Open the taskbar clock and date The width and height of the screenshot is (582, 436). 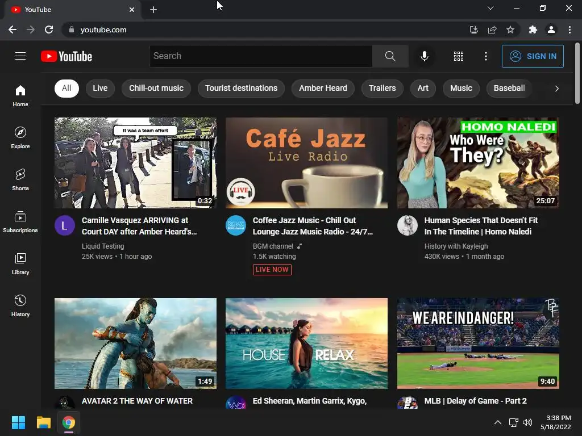(x=556, y=422)
